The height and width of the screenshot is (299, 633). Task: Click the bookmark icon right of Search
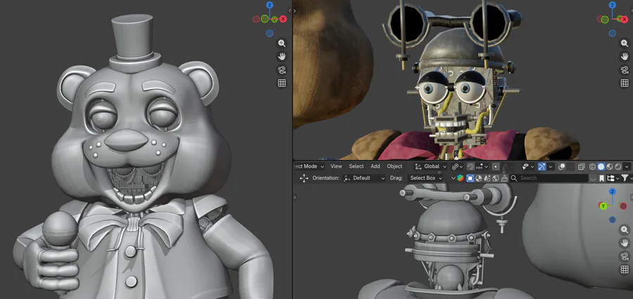pos(602,178)
